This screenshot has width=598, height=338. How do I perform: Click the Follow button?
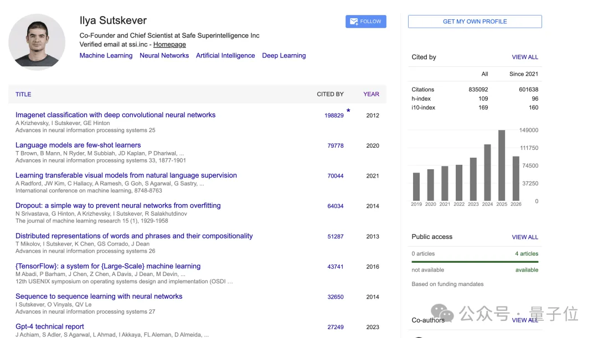[x=366, y=22]
